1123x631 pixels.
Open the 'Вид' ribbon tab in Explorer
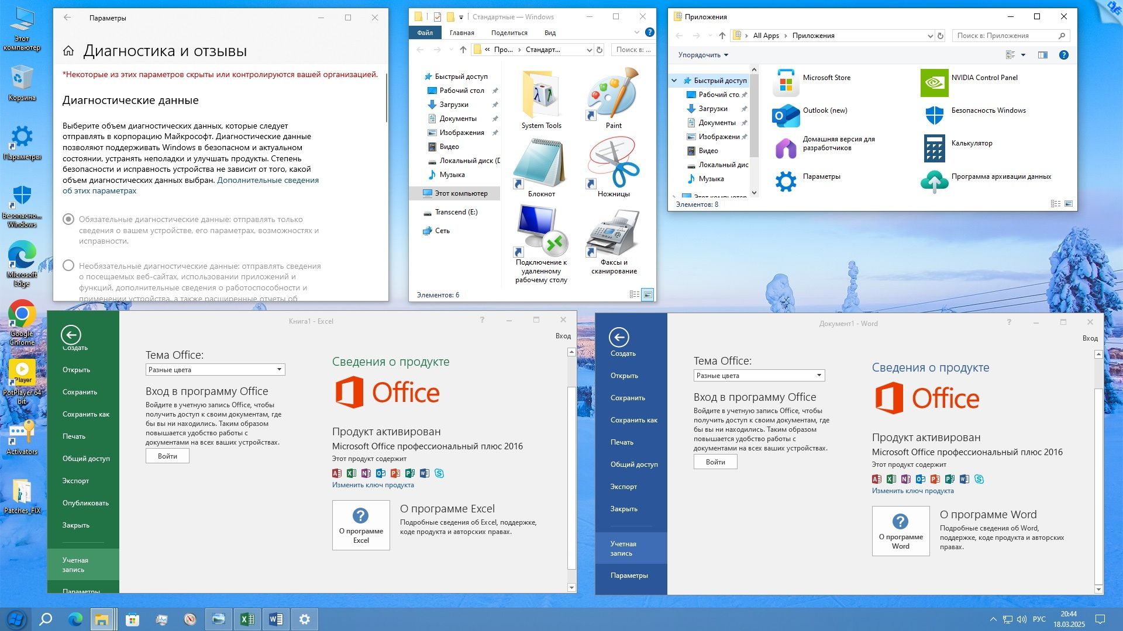point(549,33)
